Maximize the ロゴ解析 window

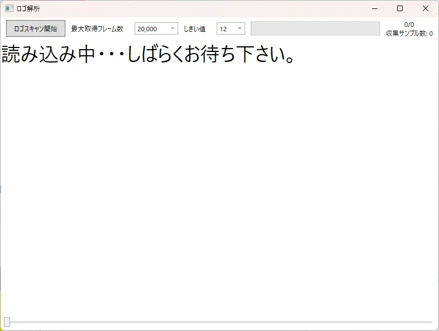[x=400, y=8]
